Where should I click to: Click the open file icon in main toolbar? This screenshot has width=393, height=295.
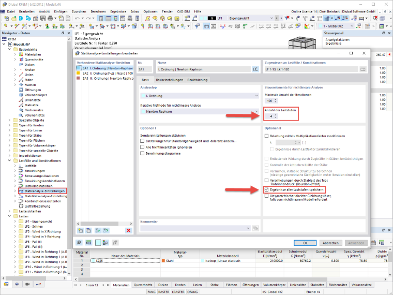click(14, 18)
